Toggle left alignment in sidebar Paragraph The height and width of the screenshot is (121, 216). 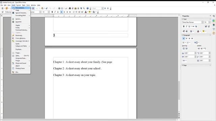coord(184,39)
